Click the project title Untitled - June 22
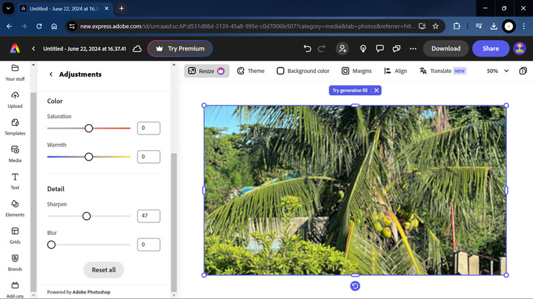The image size is (533, 299). 85,48
